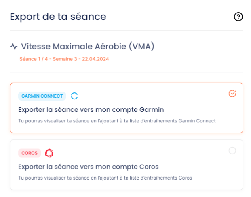This screenshot has width=251, height=197.
Task: Click the VMA pulse activity icon
Action: click(x=14, y=47)
